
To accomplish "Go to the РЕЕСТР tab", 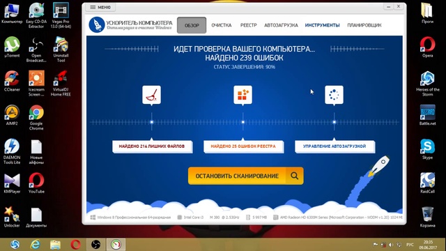I will (x=248, y=25).
